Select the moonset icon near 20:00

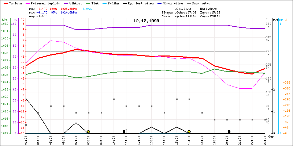(229, 131)
